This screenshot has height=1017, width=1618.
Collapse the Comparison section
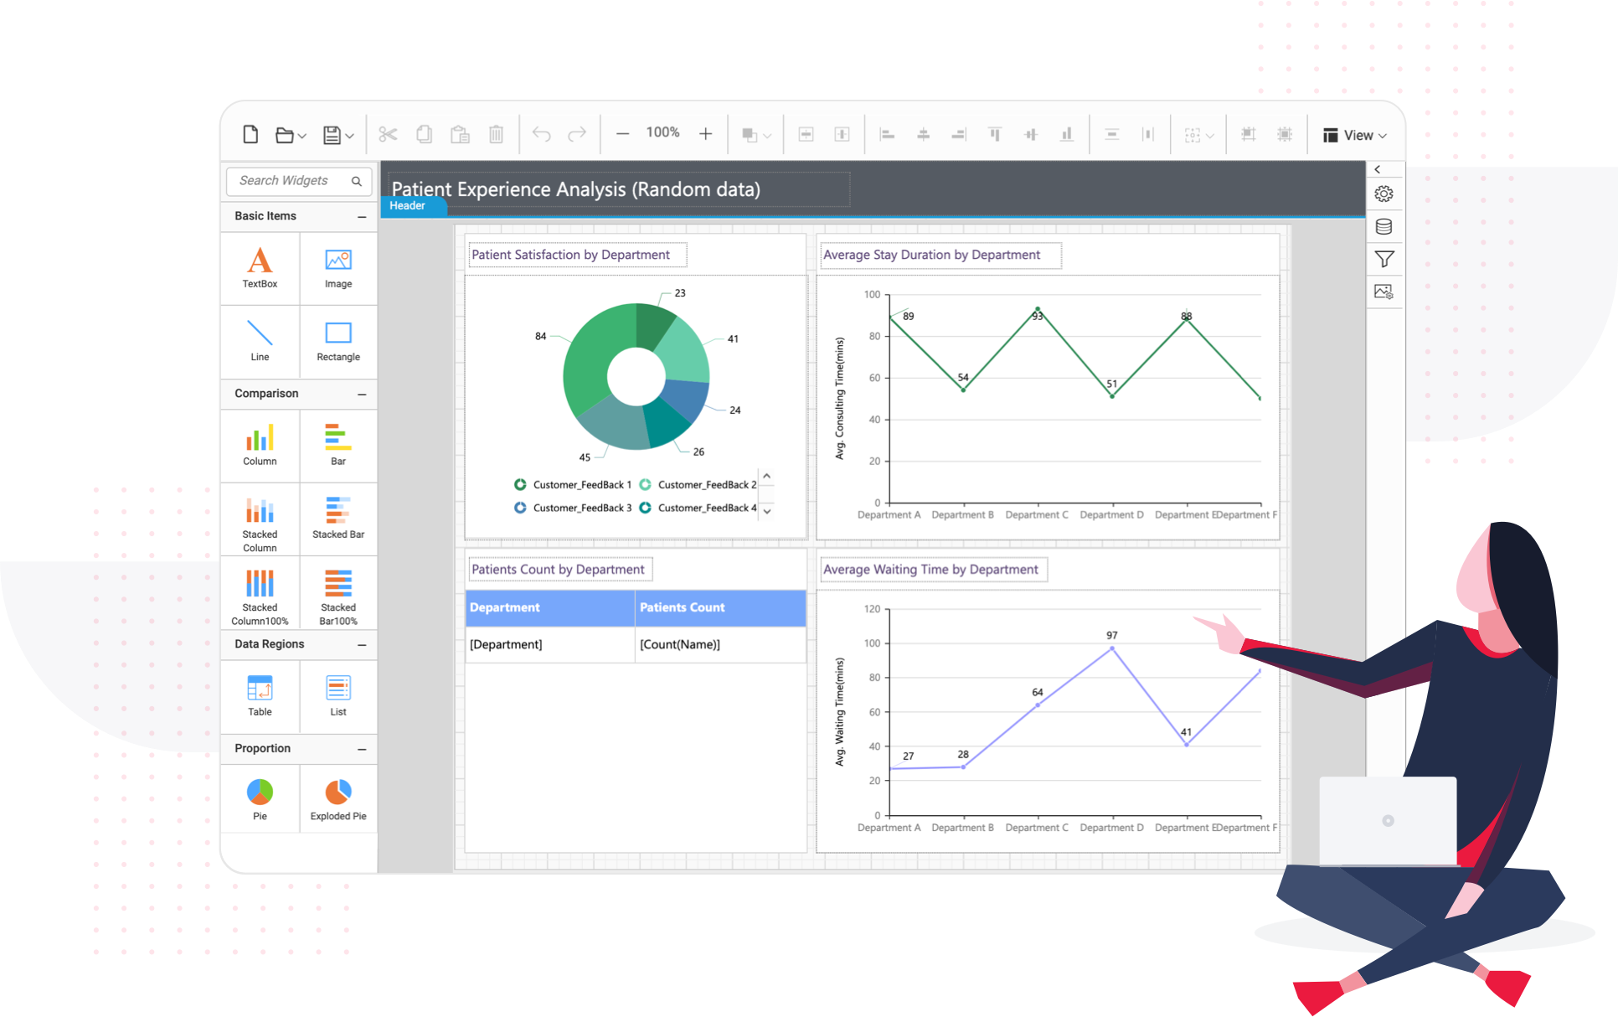(x=363, y=391)
